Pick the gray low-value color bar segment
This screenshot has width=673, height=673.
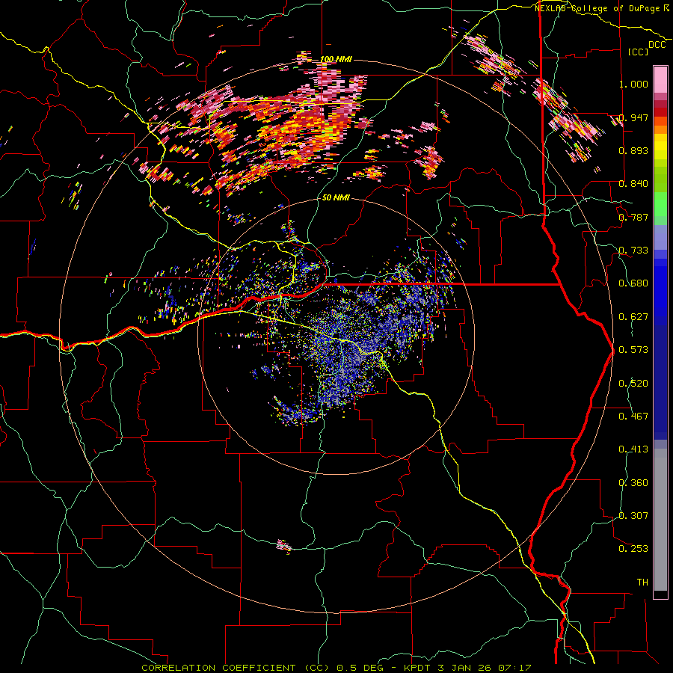(660, 520)
